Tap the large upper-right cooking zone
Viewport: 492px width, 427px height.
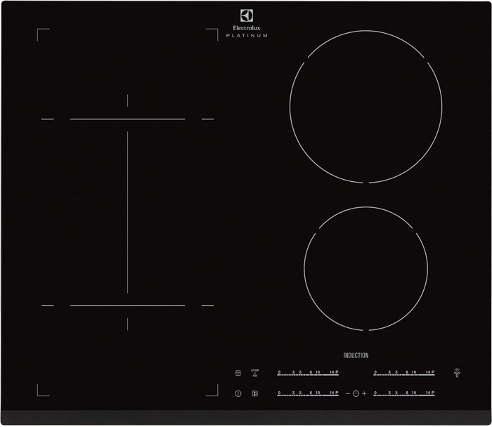tap(365, 107)
